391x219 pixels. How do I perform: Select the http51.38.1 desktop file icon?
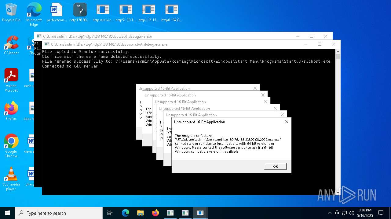(126, 13)
